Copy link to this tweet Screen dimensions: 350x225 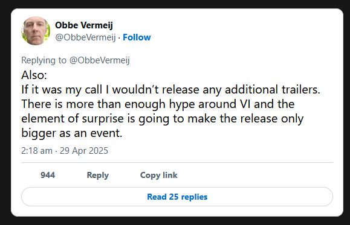click(159, 176)
